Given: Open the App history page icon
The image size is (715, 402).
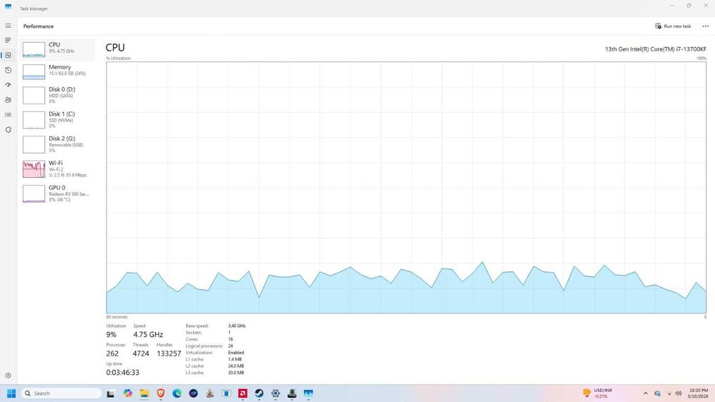Looking at the screenshot, I should [x=8, y=70].
